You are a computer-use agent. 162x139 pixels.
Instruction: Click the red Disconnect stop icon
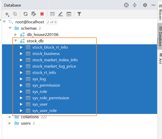tap(42, 14)
